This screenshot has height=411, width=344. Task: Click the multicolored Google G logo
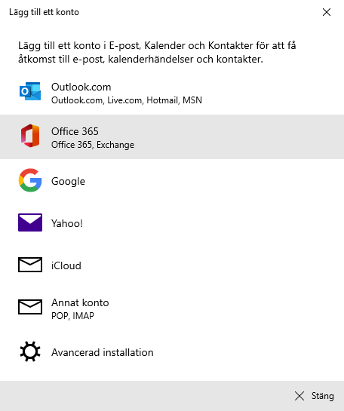tap(30, 180)
